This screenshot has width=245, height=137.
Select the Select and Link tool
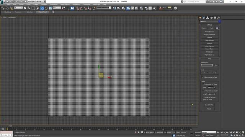(x=3, y=8)
